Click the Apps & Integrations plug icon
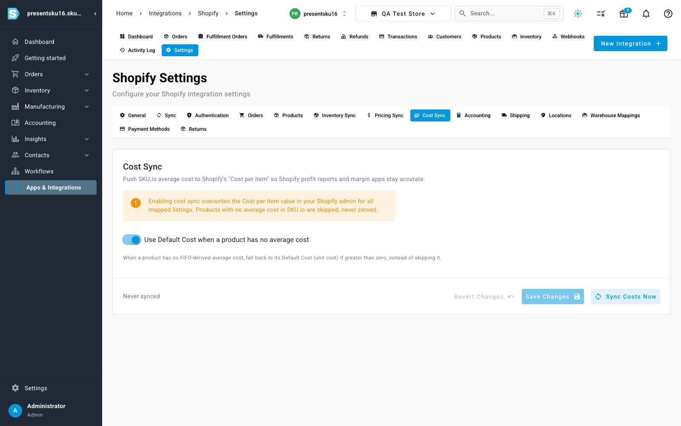 click(x=17, y=187)
